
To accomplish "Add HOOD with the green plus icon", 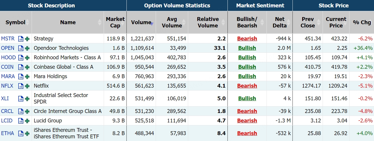I will click(x=27, y=58).
